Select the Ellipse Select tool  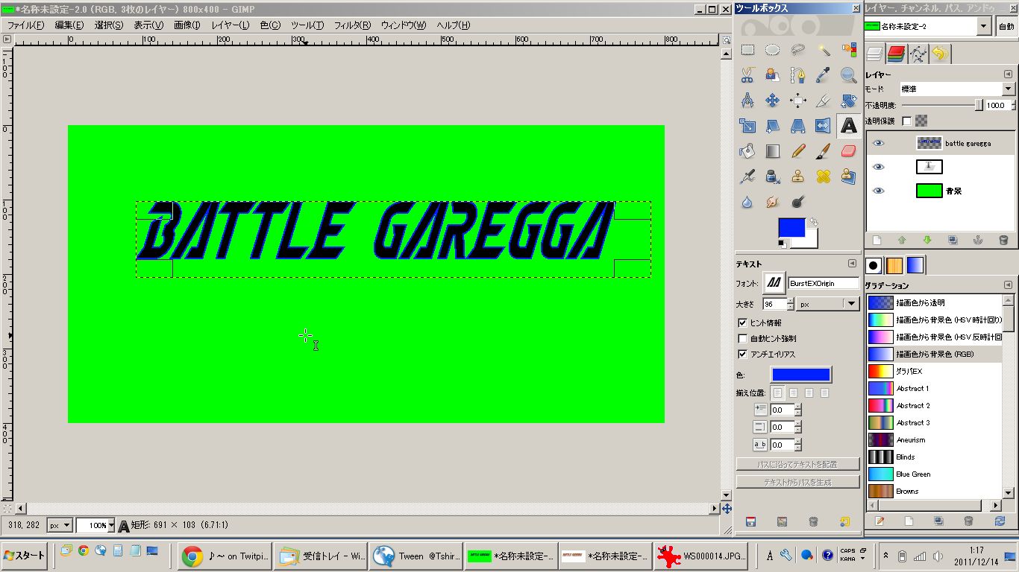[x=773, y=50]
